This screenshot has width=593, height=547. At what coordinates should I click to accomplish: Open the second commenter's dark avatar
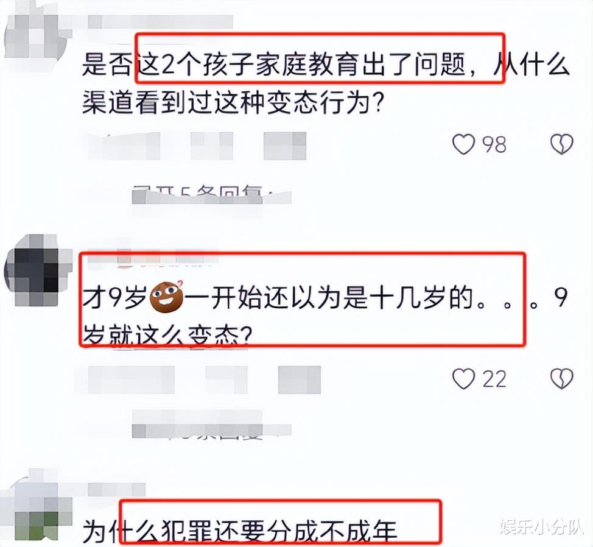click(37, 270)
